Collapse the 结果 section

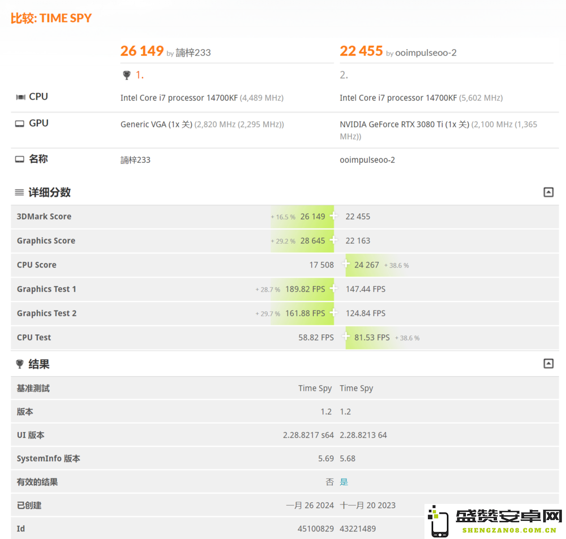coord(548,363)
